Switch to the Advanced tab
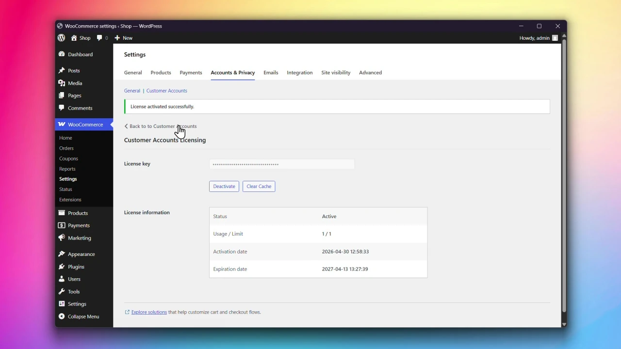 (x=370, y=73)
